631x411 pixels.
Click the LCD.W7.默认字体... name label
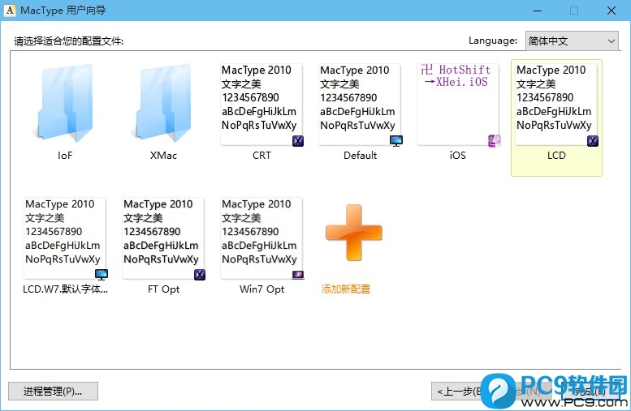pos(65,289)
